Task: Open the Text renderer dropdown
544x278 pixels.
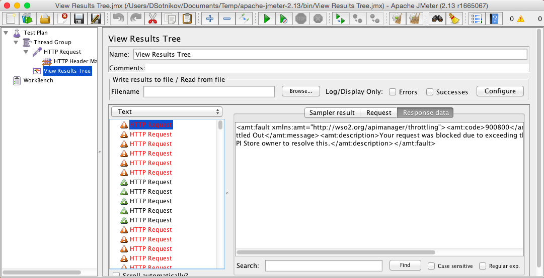Action: 167,112
